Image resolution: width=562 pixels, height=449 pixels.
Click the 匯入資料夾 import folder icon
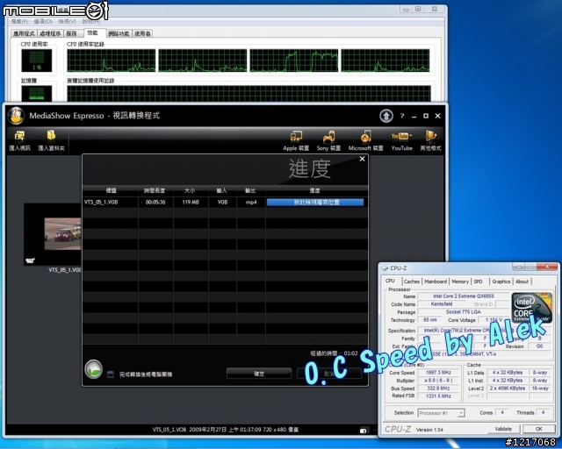[51, 135]
